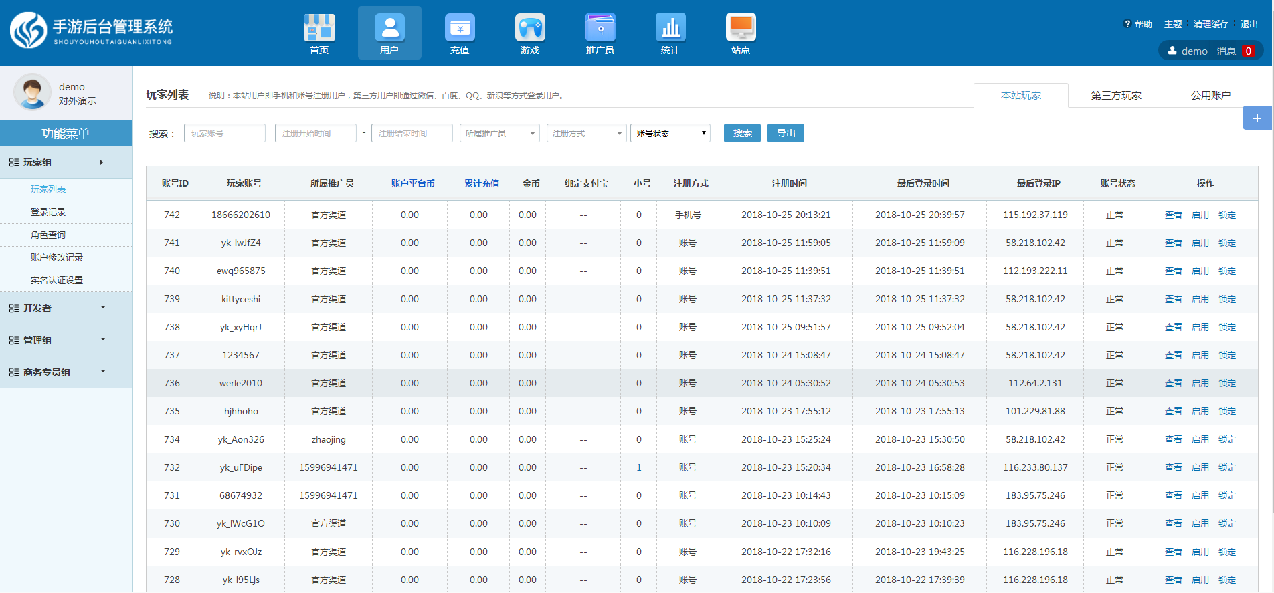Open the 注册方式 dropdown
The height and width of the screenshot is (593, 1274).
587,133
